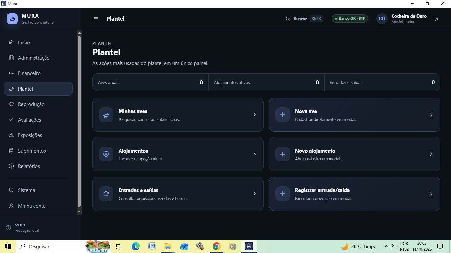This screenshot has width=451, height=253.
Task: Open File Explorer from the taskbar
Action: click(x=168, y=246)
